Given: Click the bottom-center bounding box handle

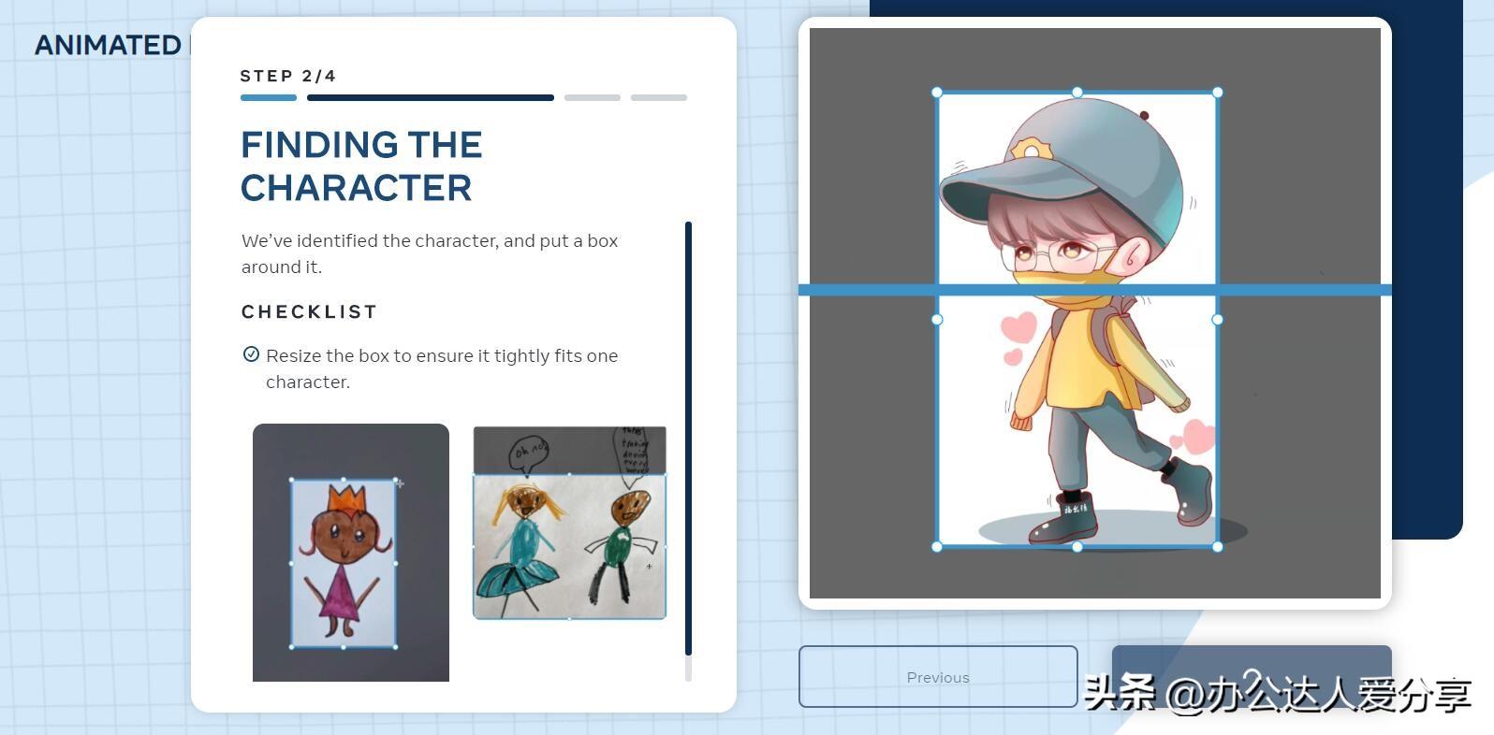Looking at the screenshot, I should (1077, 547).
